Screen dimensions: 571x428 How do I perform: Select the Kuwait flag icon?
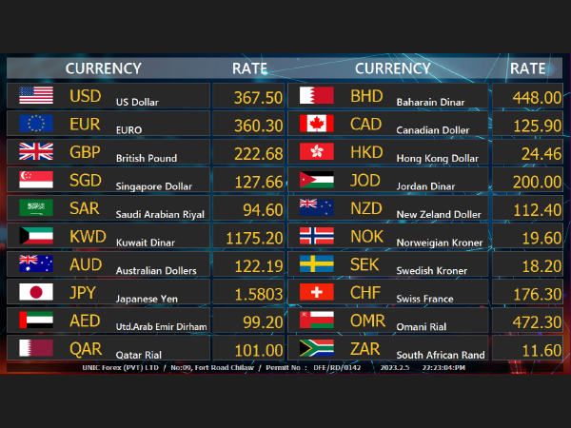coord(36,236)
